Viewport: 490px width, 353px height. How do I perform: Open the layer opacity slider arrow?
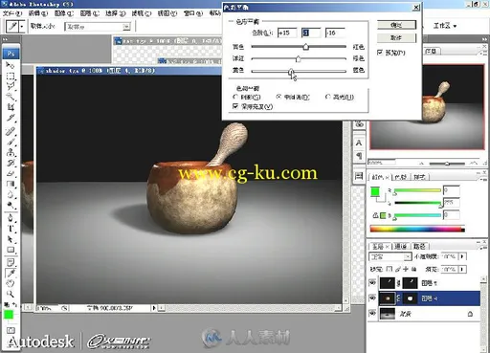click(462, 256)
